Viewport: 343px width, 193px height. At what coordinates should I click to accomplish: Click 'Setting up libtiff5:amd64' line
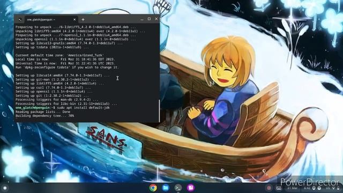[x=59, y=84]
